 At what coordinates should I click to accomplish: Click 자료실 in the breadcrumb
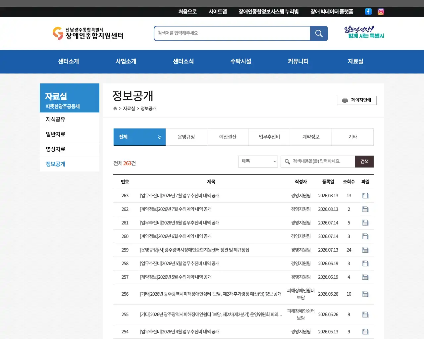click(129, 109)
